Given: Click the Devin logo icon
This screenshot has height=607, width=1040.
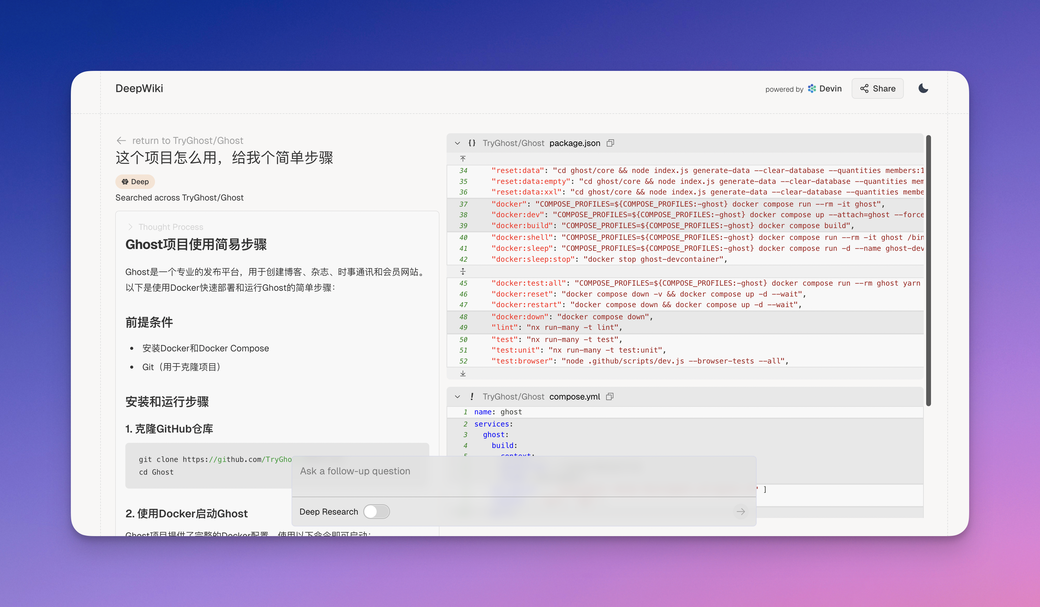Looking at the screenshot, I should (x=812, y=88).
